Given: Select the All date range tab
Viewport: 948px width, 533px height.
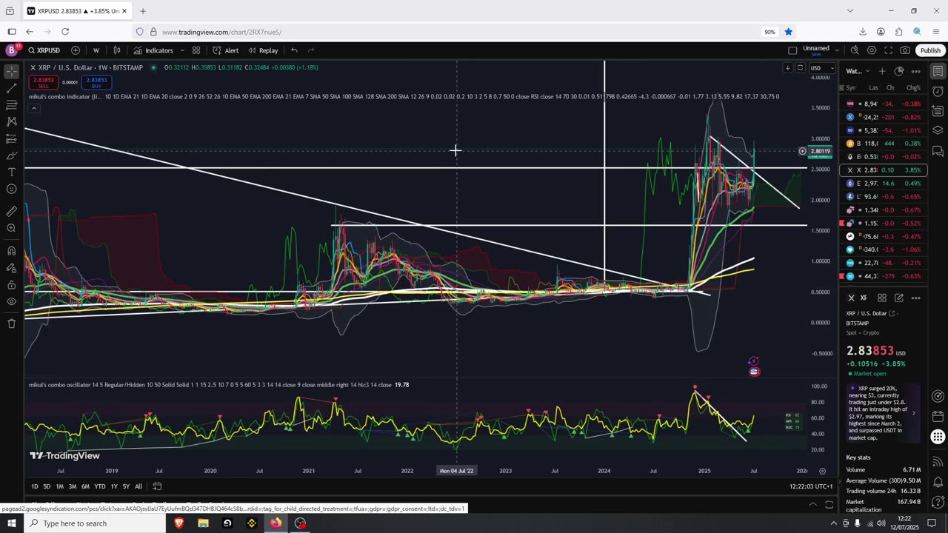Looking at the screenshot, I should click(138, 486).
